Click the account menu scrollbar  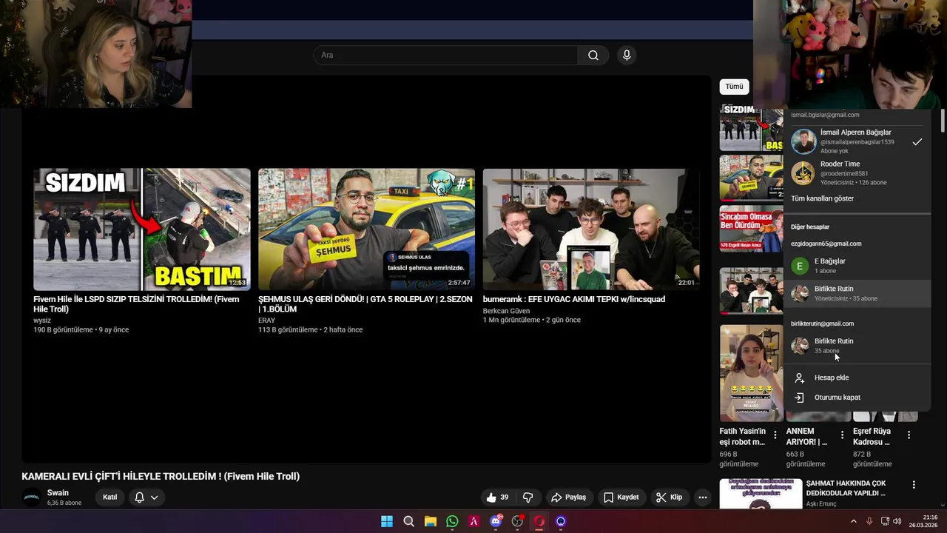pyautogui.click(x=942, y=121)
